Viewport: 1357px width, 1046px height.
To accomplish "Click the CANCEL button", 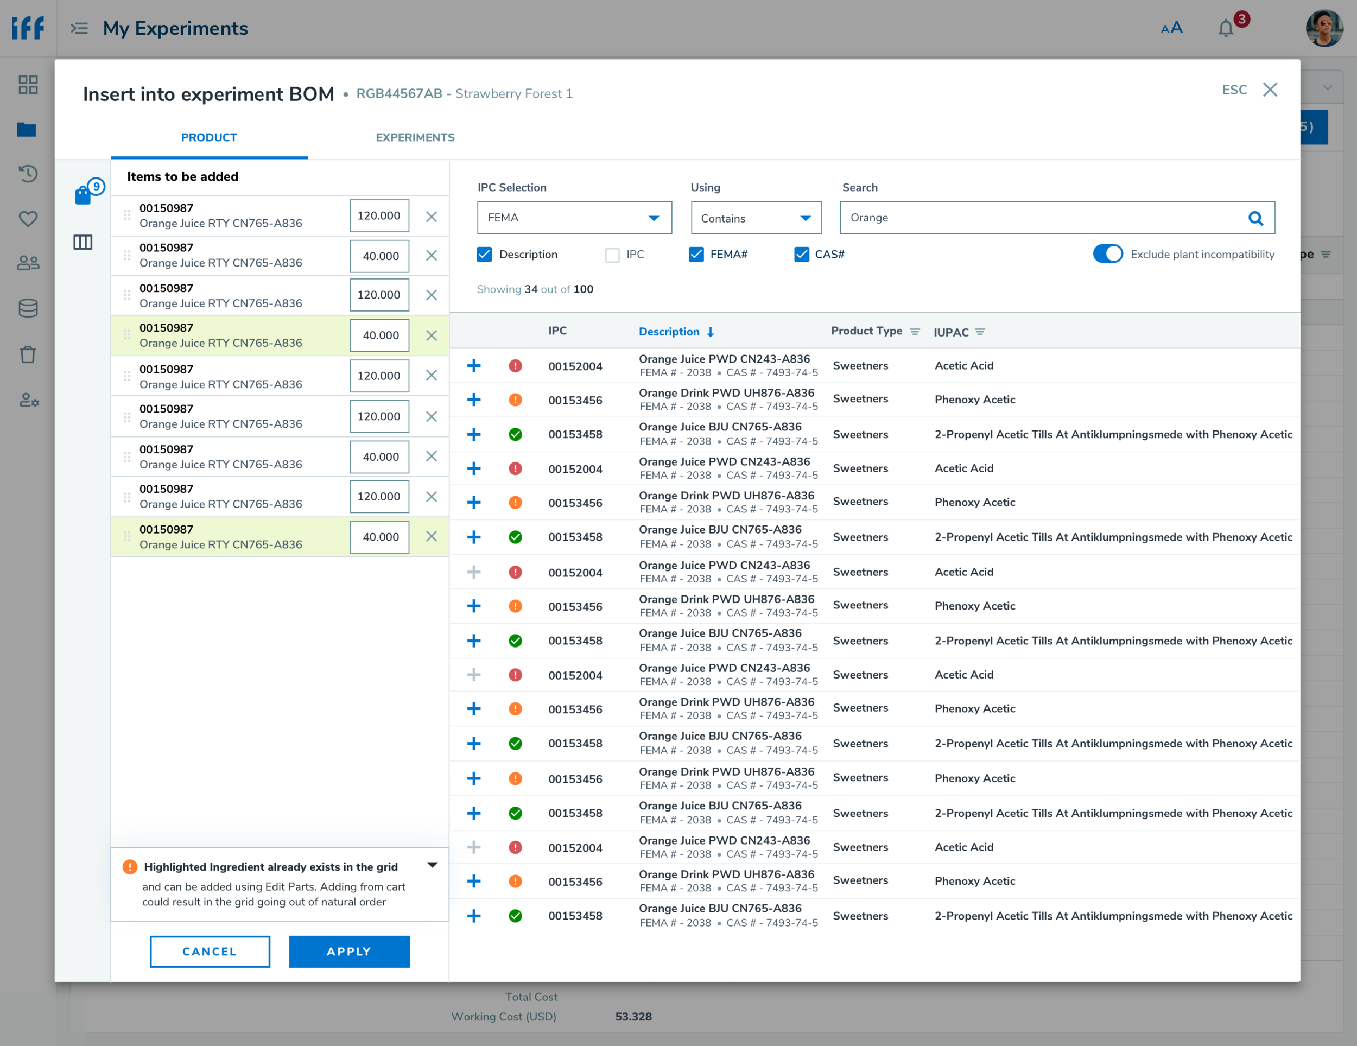I will 210,951.
